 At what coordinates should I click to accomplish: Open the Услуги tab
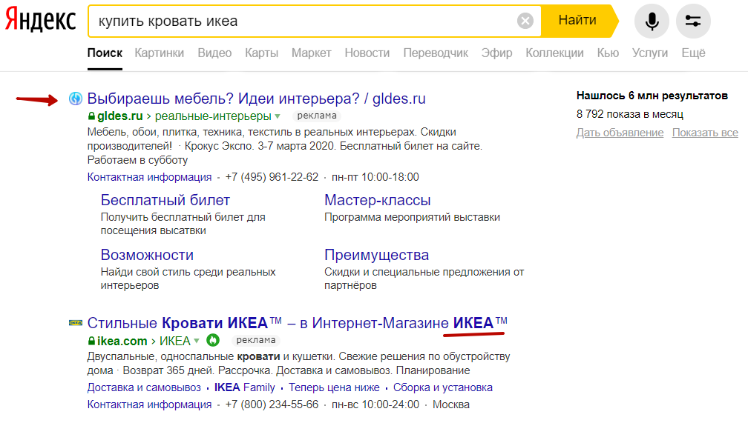click(x=650, y=53)
